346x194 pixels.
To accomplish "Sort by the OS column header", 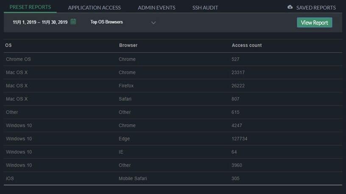I will (x=8, y=45).
